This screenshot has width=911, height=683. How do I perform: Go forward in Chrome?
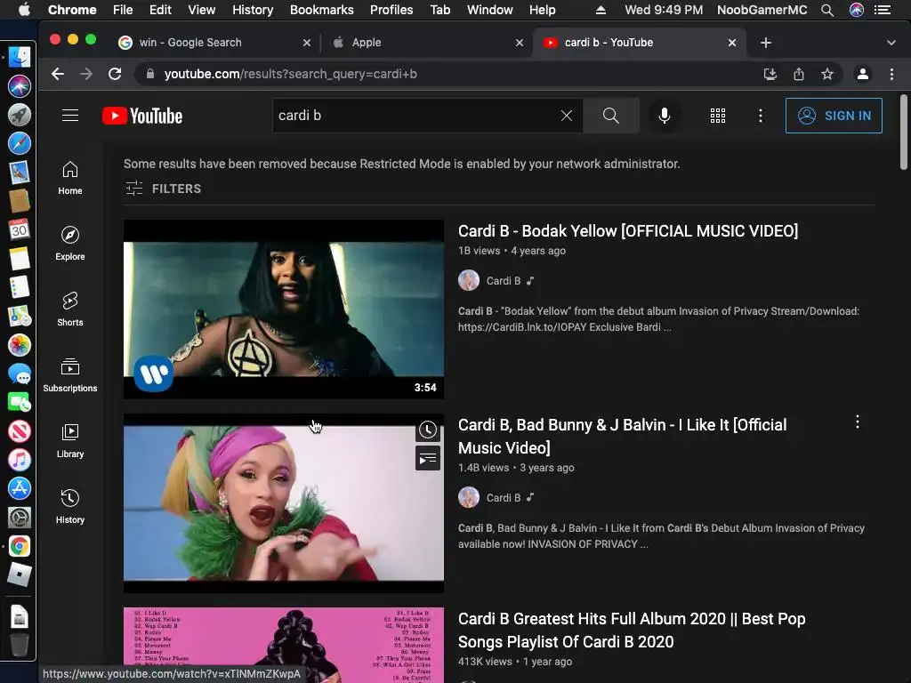click(86, 75)
